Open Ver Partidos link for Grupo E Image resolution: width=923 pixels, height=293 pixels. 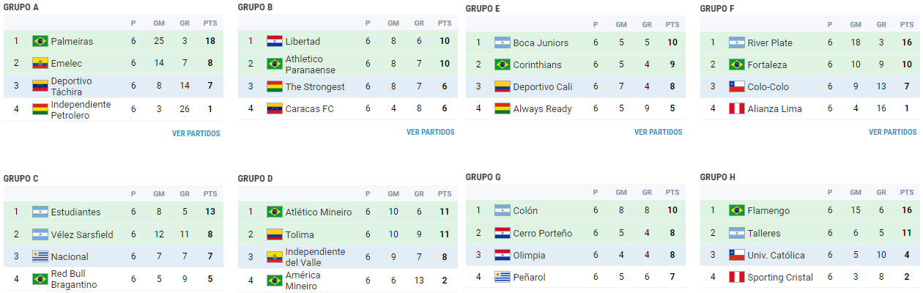tap(658, 133)
